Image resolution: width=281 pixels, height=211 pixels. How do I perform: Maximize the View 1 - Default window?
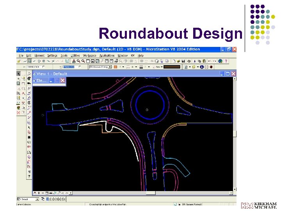pyautogui.click(x=228, y=74)
